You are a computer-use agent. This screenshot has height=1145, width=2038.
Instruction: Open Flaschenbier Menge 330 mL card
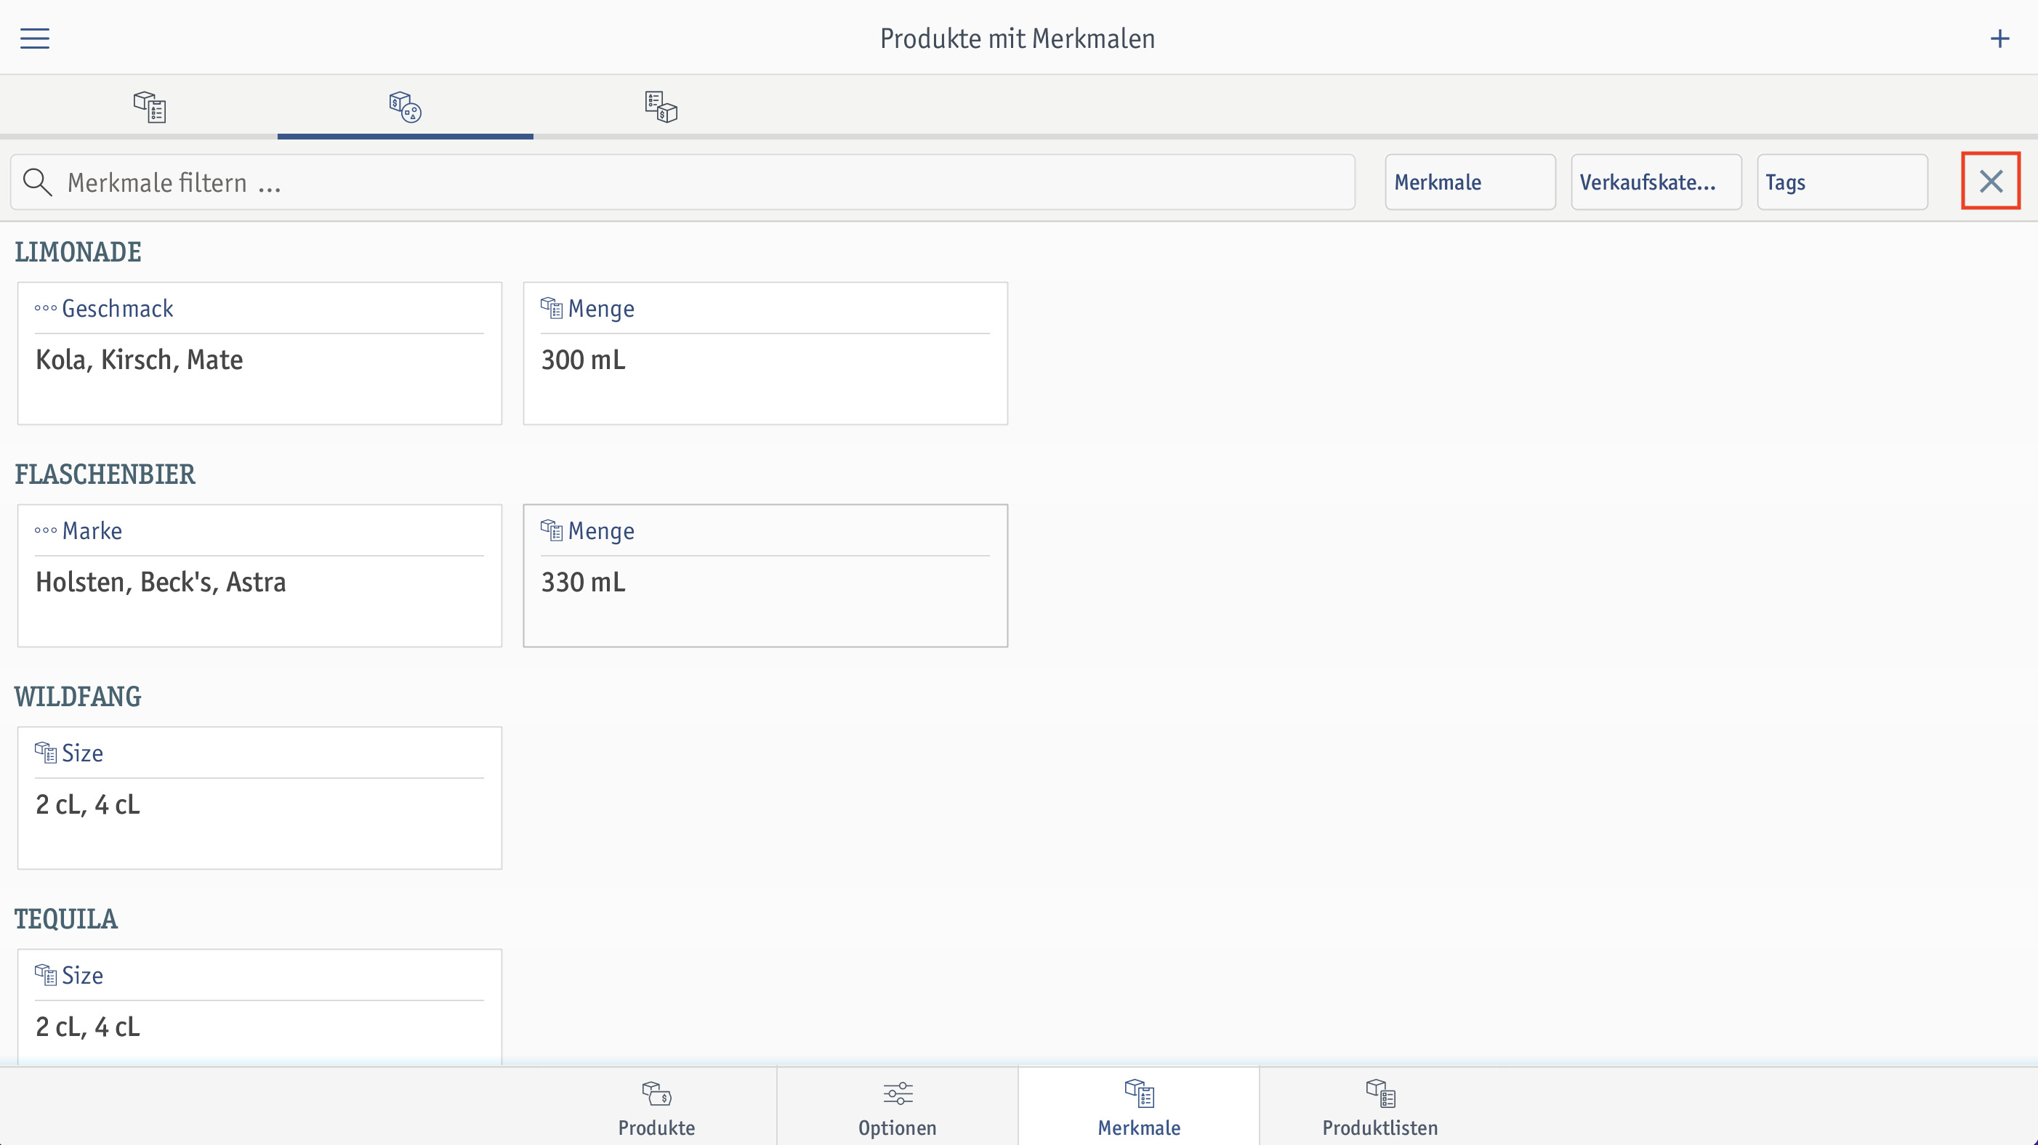point(765,575)
